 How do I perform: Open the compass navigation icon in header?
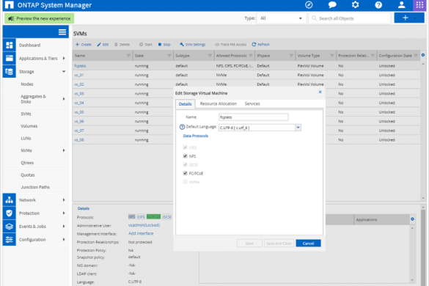click(309, 5)
